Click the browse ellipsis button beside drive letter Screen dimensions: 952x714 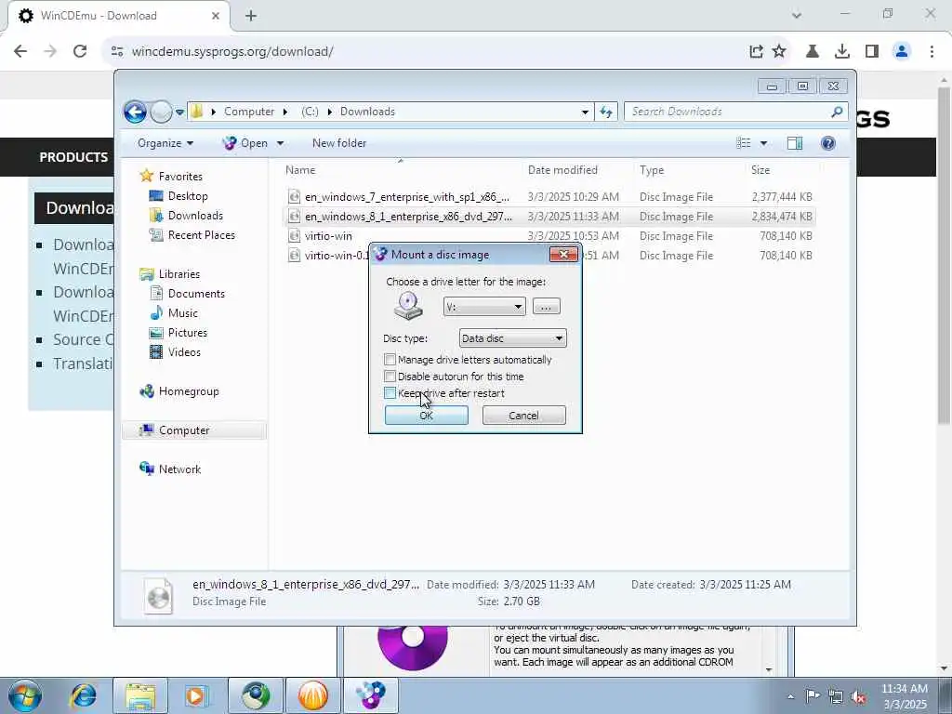(x=546, y=307)
